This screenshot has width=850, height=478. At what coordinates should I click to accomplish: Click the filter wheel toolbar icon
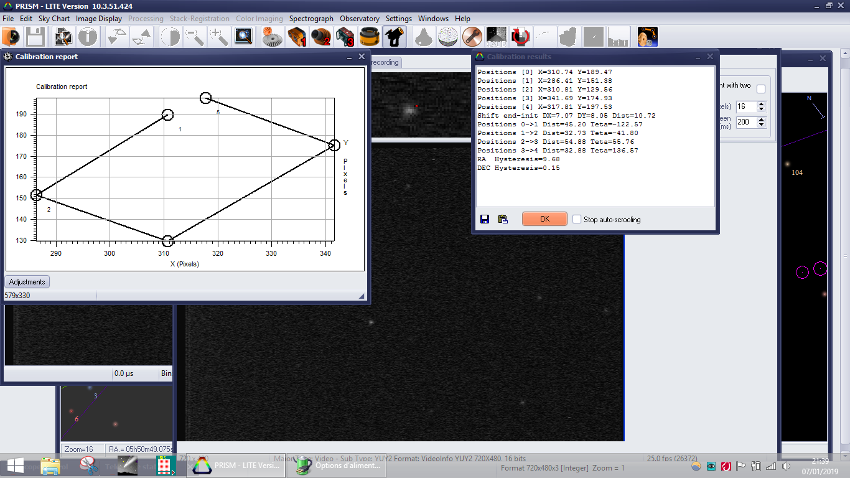(x=370, y=37)
